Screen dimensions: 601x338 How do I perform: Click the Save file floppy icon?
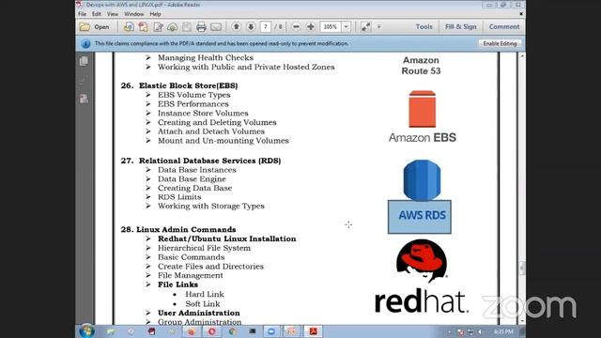[x=187, y=27]
